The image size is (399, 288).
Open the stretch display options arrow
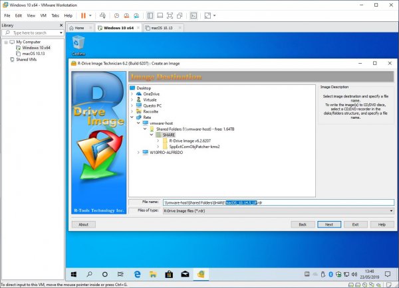click(x=215, y=15)
